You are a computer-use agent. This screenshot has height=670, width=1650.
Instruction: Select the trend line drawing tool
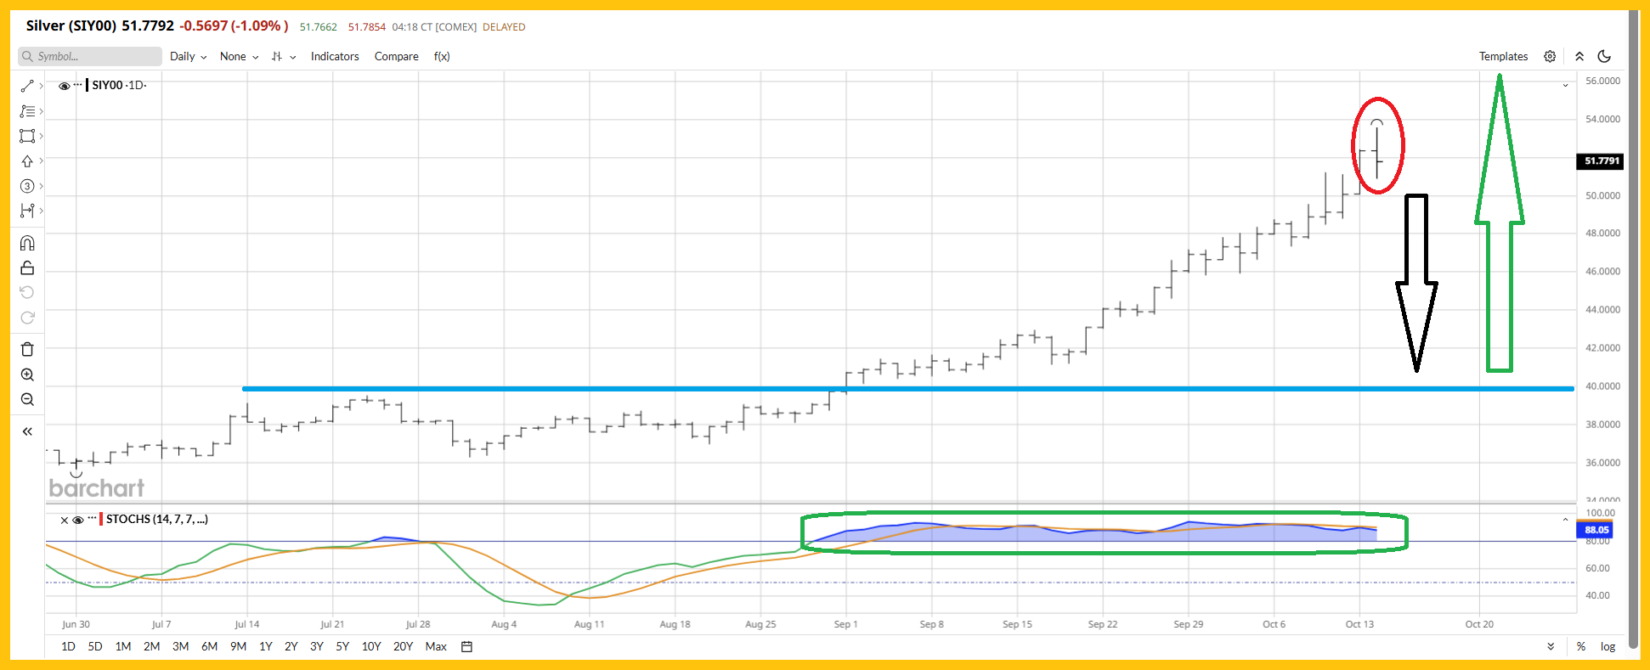pyautogui.click(x=27, y=86)
